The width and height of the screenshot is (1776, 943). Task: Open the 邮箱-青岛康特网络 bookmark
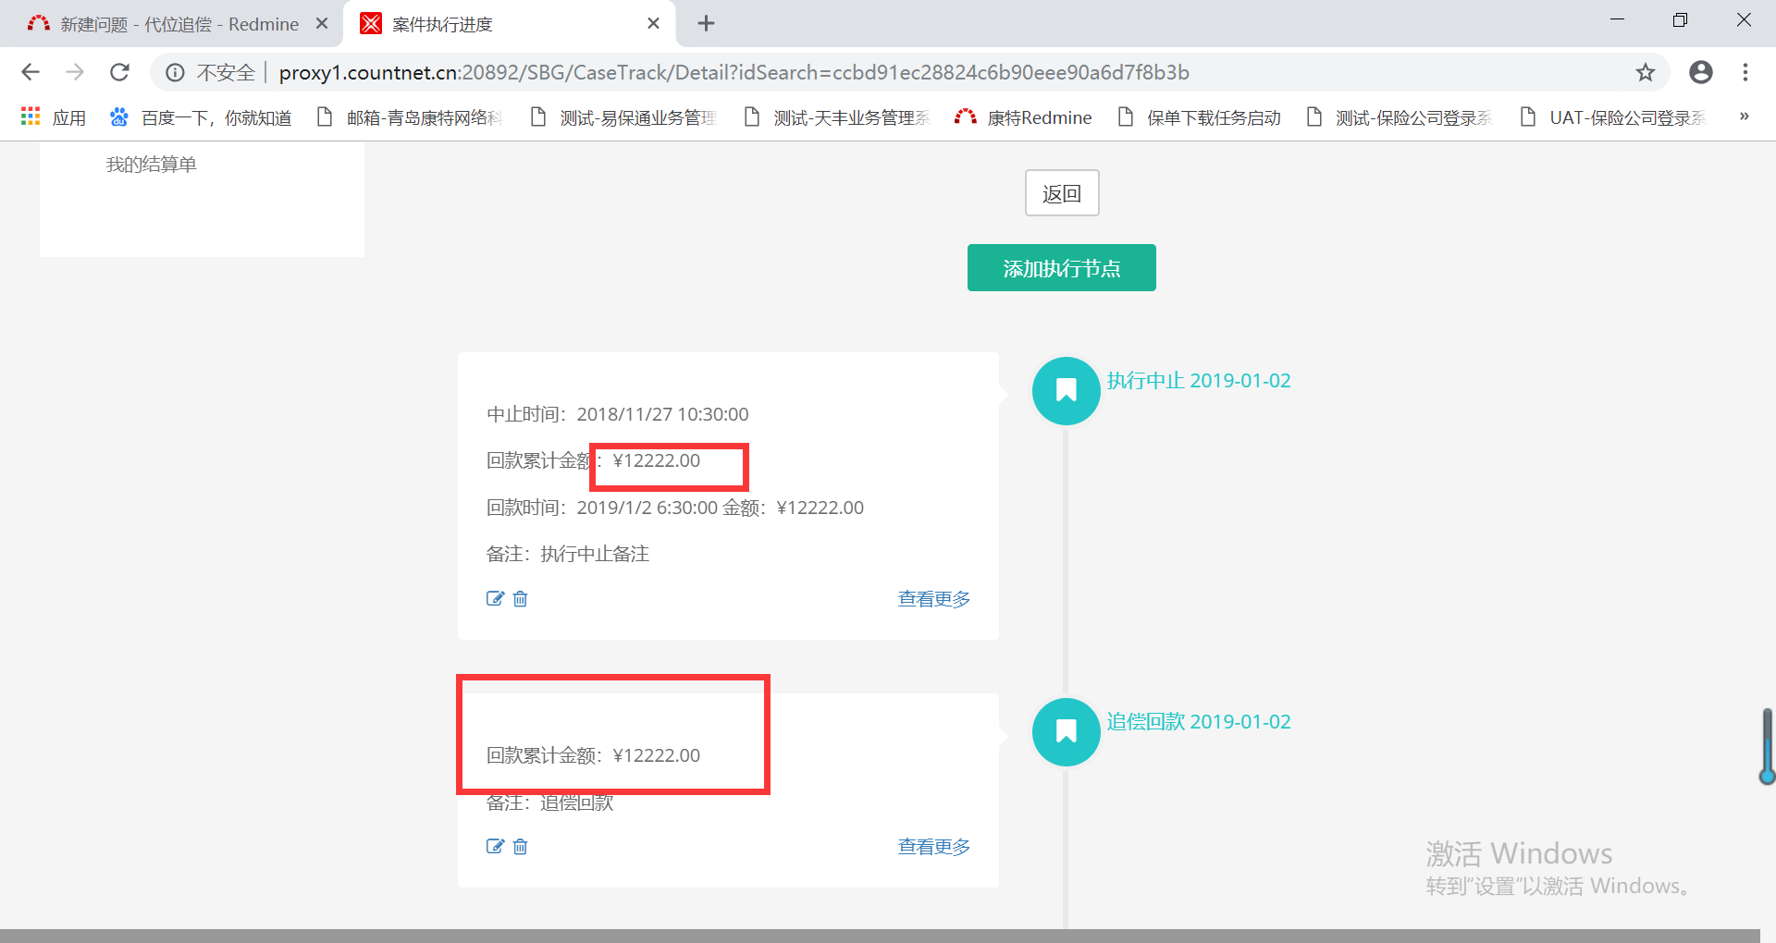pos(409,117)
